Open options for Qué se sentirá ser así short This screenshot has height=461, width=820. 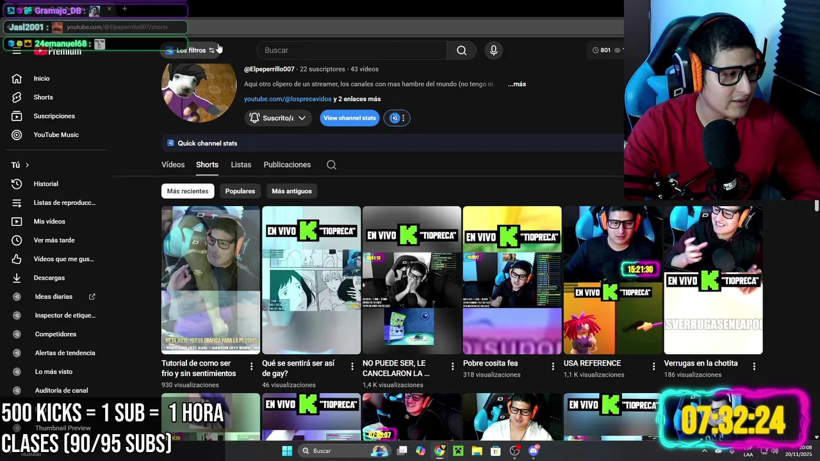[352, 366]
